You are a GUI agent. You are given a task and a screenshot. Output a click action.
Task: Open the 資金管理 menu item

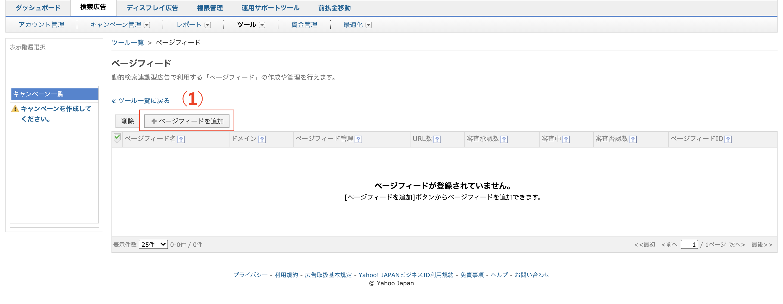(304, 25)
